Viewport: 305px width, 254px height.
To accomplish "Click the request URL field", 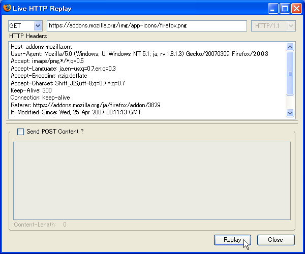I will (x=147, y=25).
